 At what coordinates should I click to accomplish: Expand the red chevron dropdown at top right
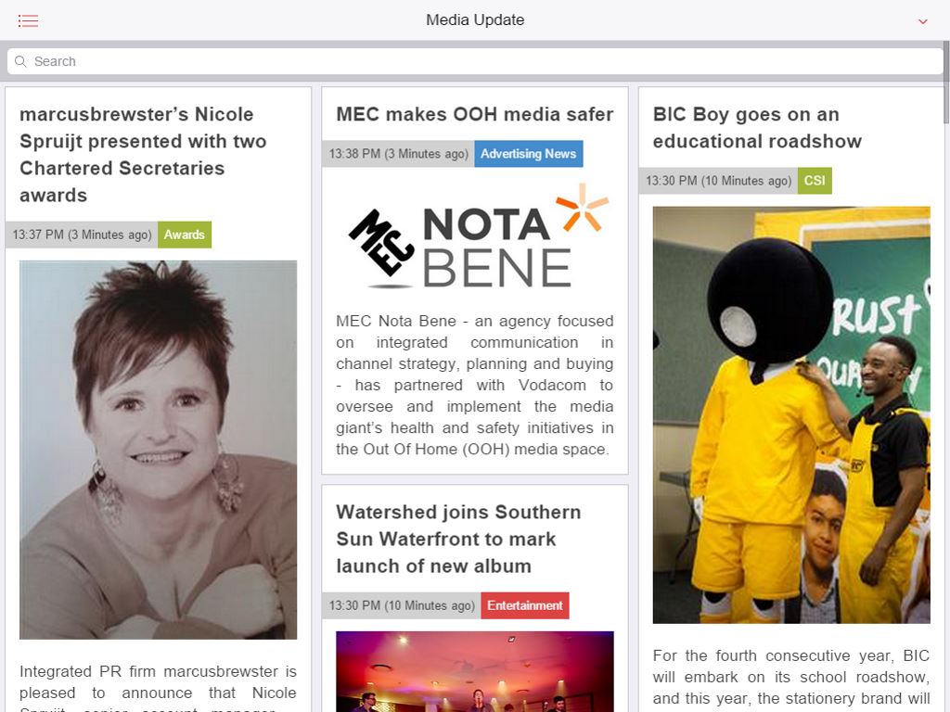[922, 21]
